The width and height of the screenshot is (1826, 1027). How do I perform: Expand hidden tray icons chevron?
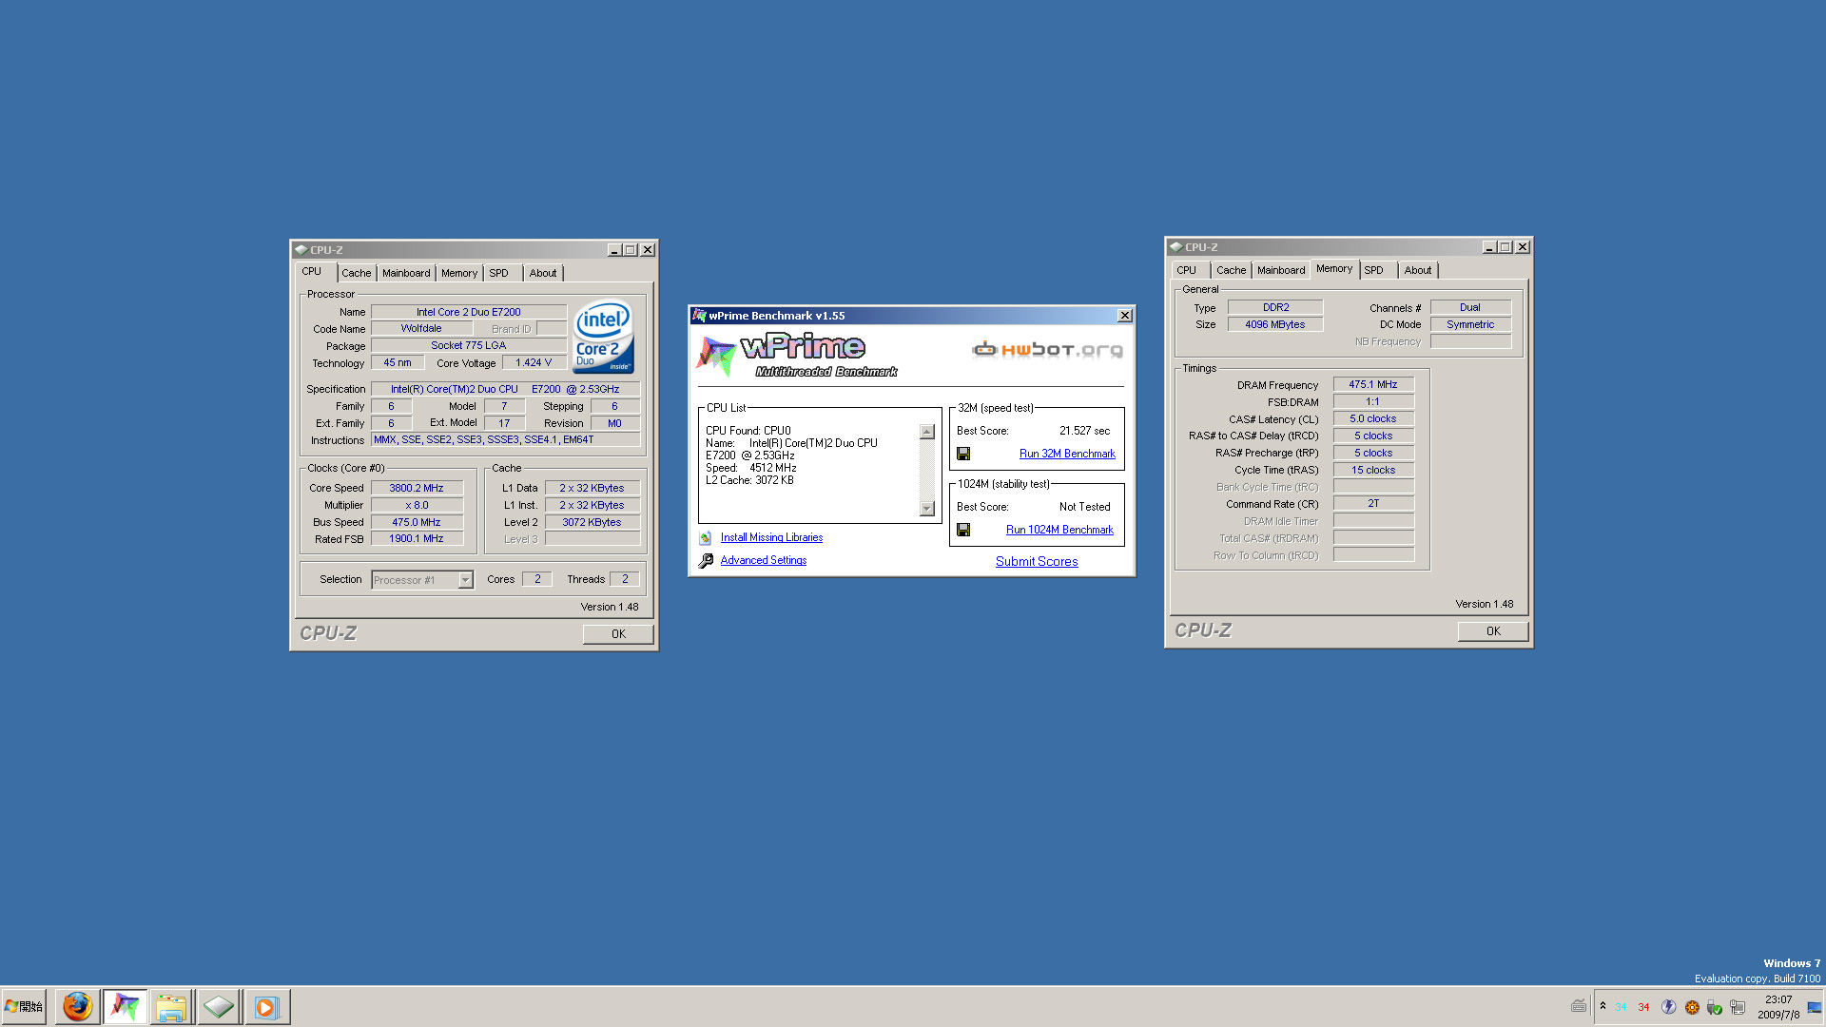click(x=1603, y=1005)
